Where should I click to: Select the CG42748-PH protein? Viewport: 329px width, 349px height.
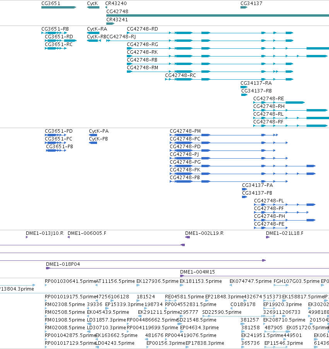(285, 220)
